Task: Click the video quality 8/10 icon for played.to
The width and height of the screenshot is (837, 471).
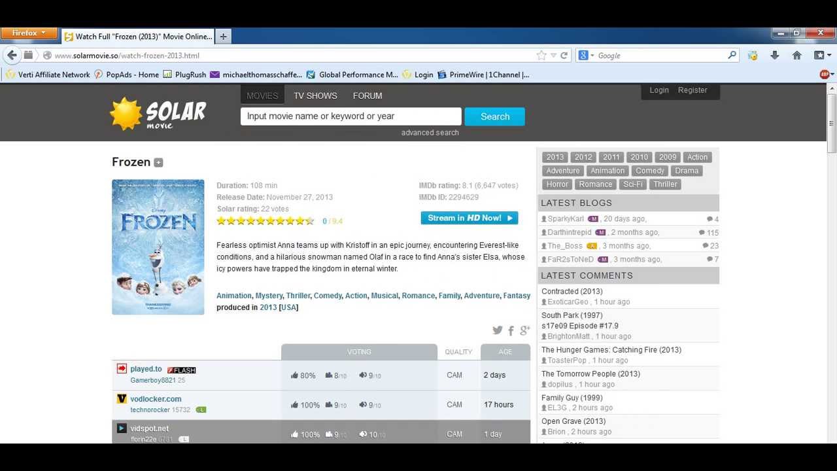Action: point(336,375)
